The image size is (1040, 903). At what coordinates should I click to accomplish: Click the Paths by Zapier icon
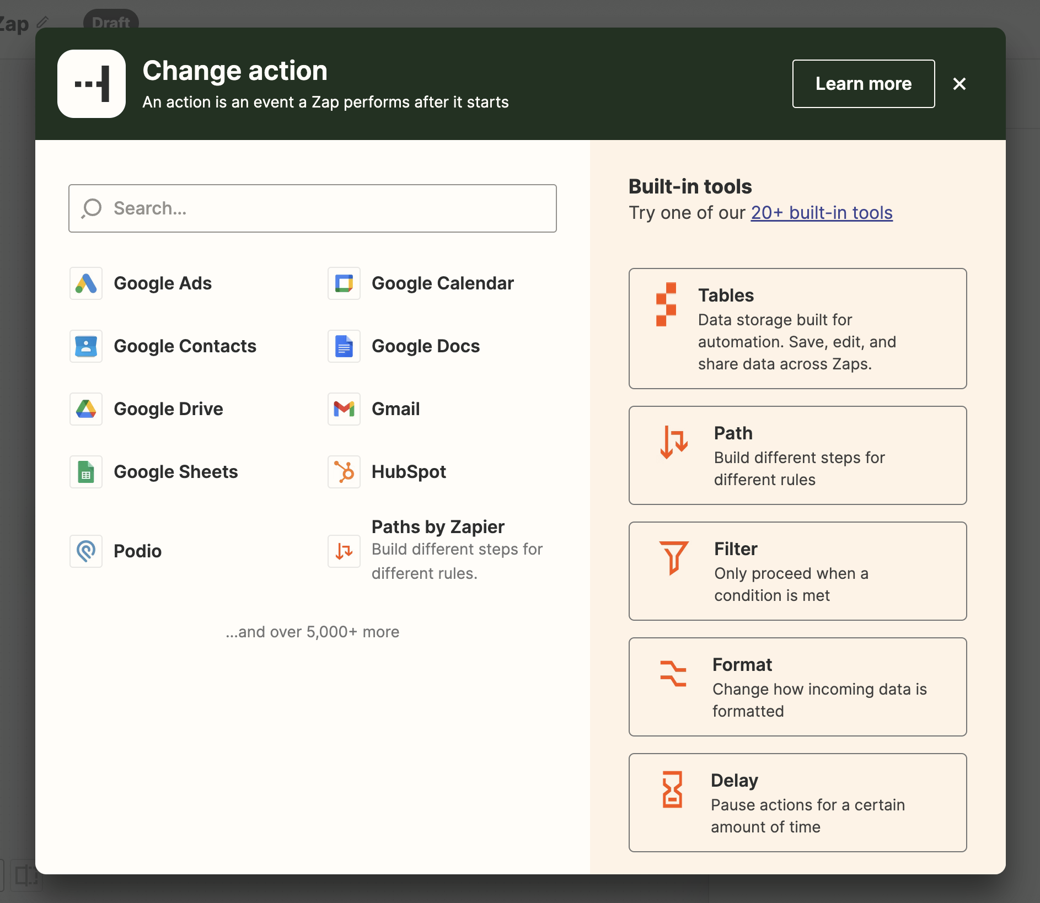344,551
